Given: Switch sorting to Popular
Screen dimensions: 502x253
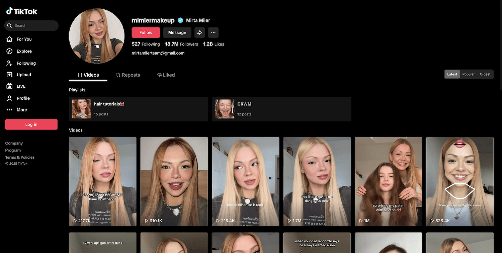Looking at the screenshot, I should point(468,74).
